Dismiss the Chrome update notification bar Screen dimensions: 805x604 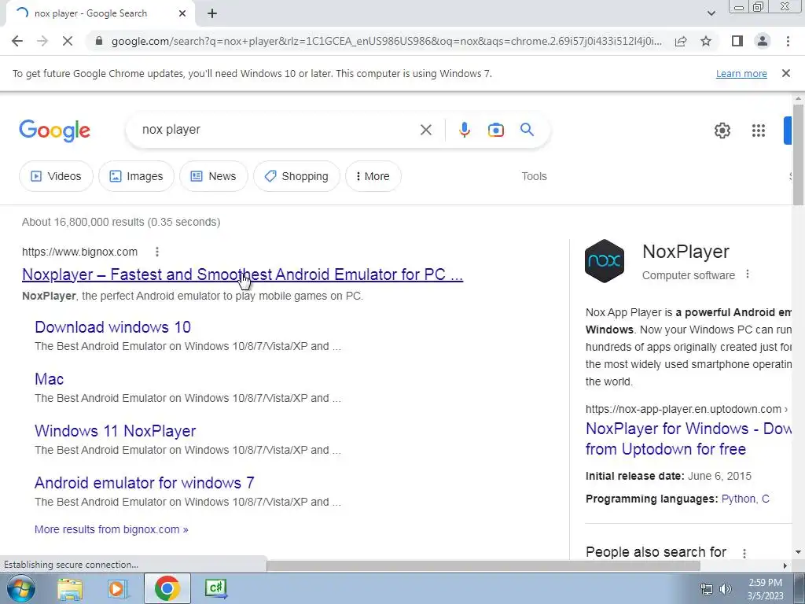pyautogui.click(x=786, y=73)
